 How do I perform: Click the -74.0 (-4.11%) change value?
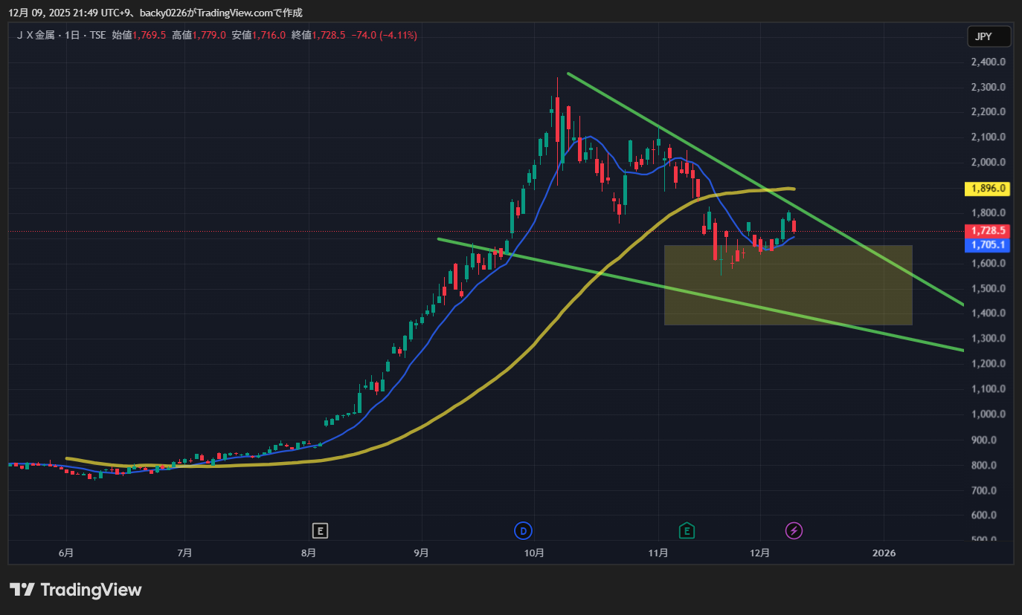tap(385, 35)
